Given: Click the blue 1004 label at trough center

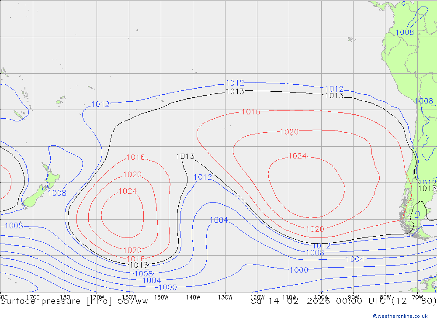Looking at the screenshot, I should (219, 220).
